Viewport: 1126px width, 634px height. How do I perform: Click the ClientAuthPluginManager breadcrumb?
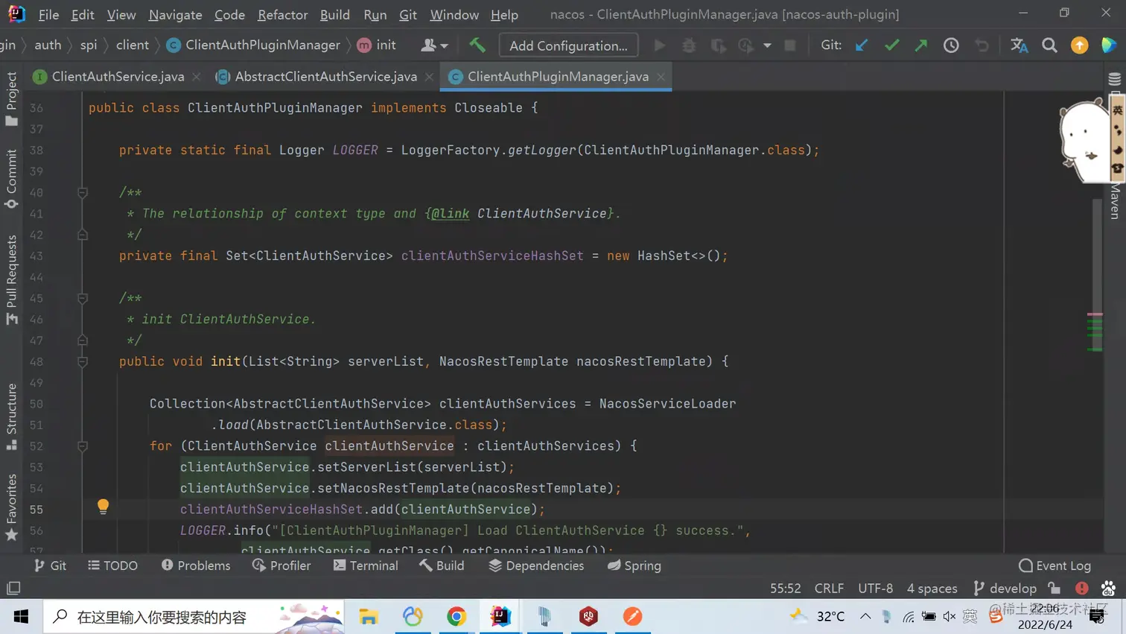point(253,45)
